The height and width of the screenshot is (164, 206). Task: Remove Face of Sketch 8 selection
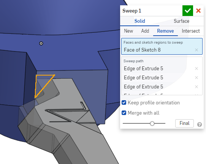click(x=196, y=50)
